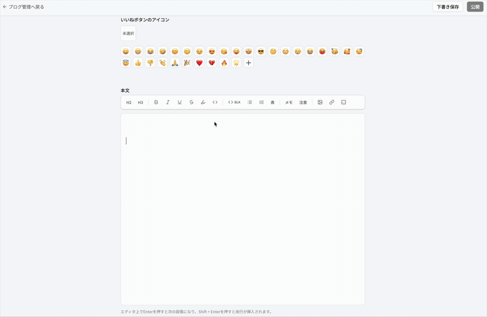Image resolution: width=487 pixels, height=317 pixels.
Task: Choose the fire emoji
Action: pyautogui.click(x=224, y=63)
